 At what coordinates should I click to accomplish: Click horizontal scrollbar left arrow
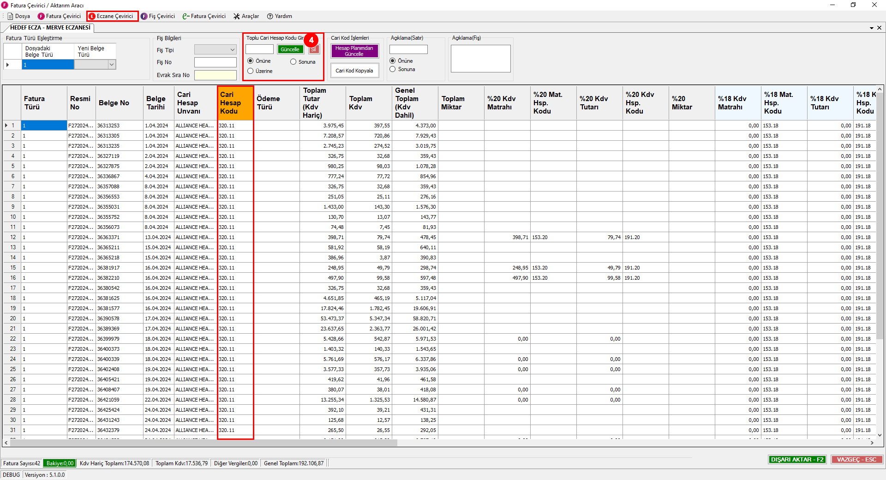[x=6, y=443]
